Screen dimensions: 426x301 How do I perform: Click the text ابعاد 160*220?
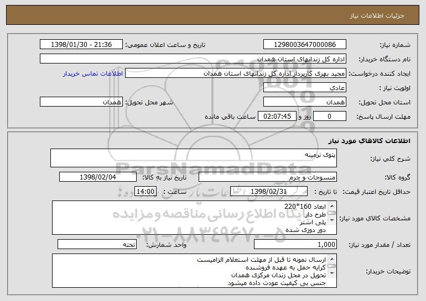click(x=305, y=207)
